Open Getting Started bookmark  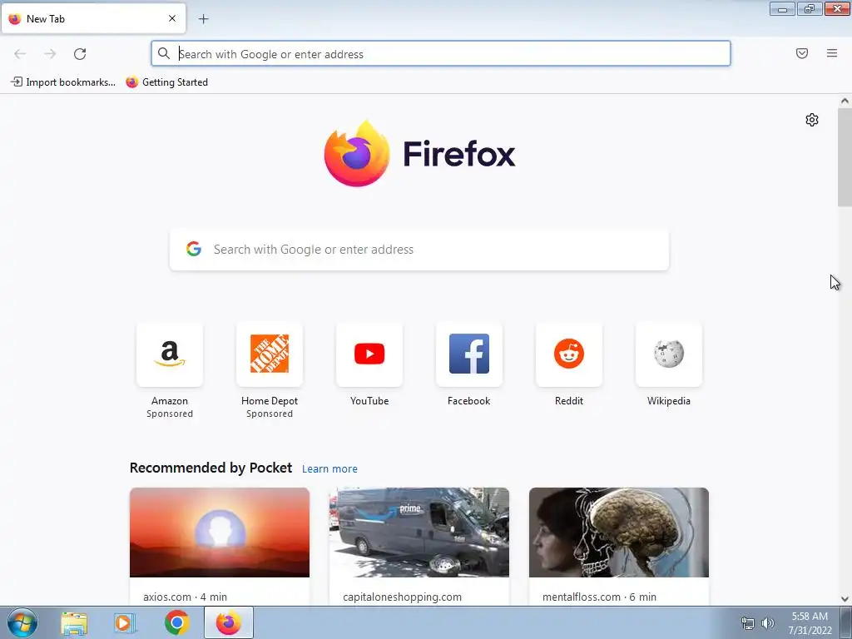[166, 82]
